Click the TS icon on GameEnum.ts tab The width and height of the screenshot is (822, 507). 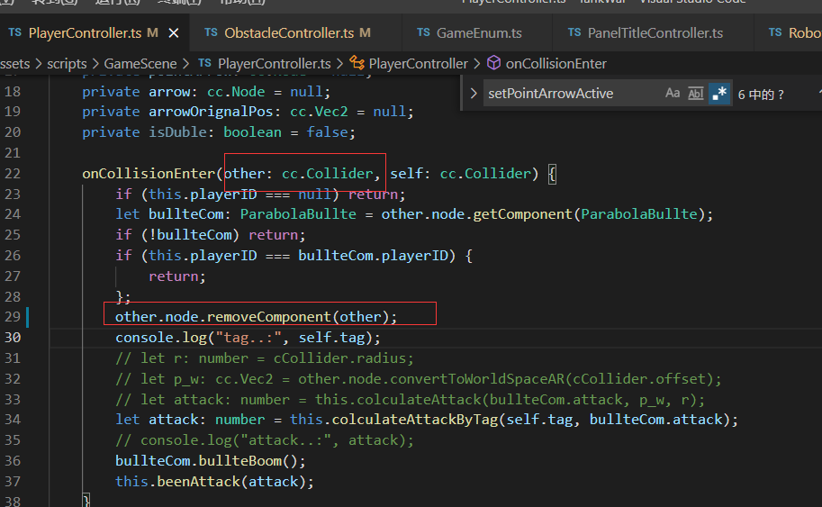[x=423, y=32]
